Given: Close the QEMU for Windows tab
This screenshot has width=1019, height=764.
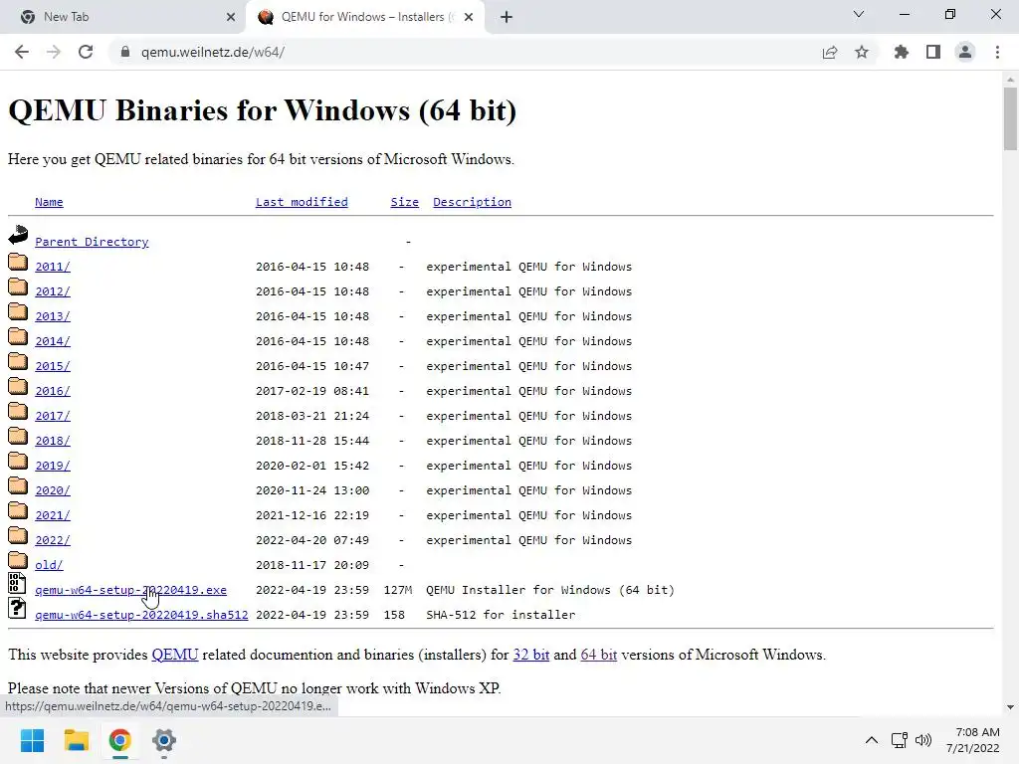Looking at the screenshot, I should click(x=468, y=17).
